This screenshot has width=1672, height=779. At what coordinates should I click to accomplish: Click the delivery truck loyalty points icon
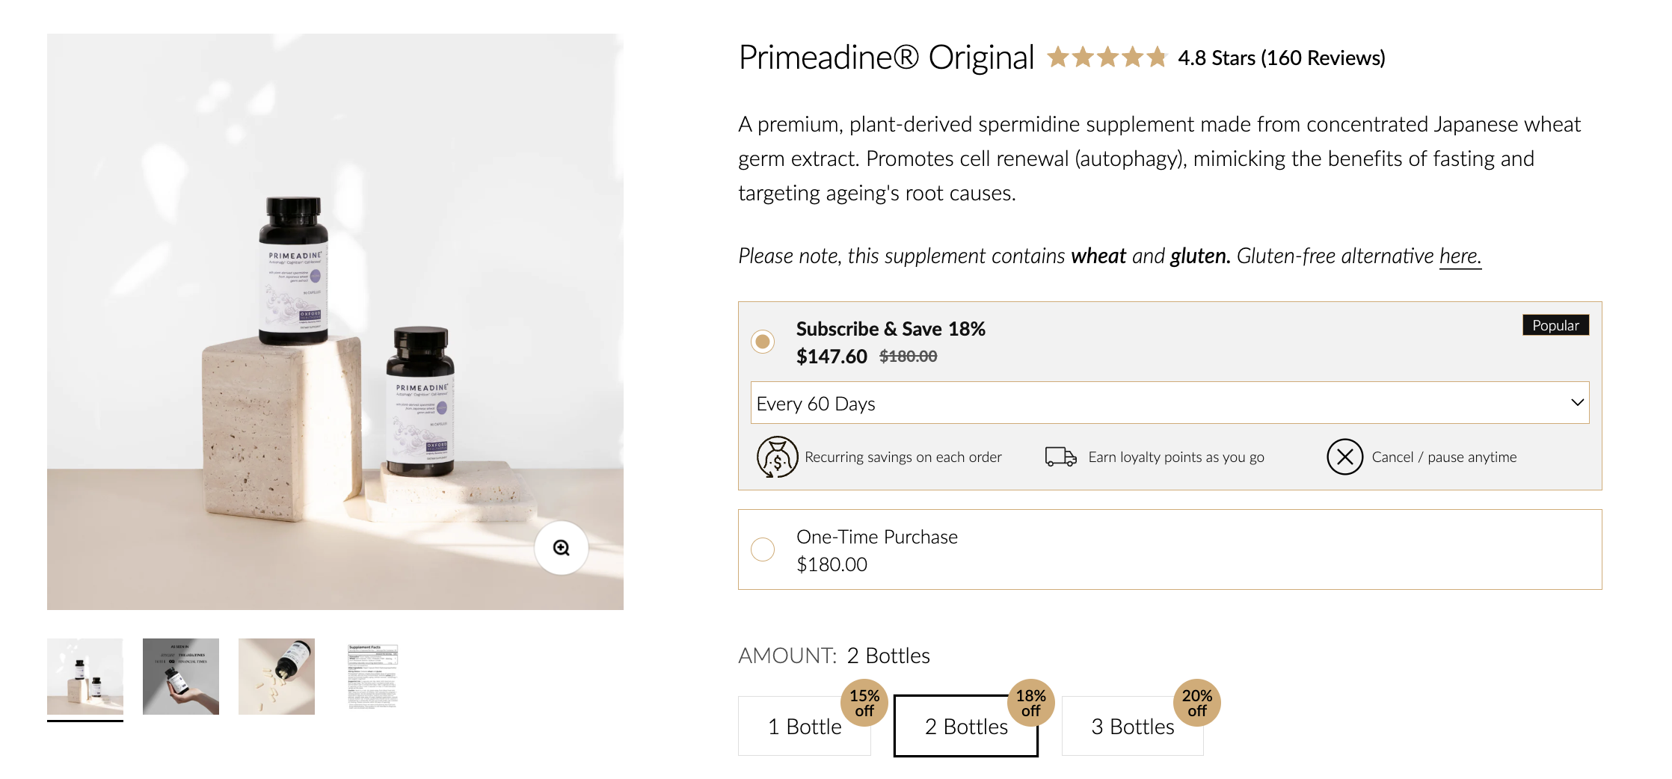1060,457
